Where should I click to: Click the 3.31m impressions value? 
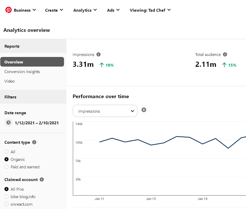point(83,64)
